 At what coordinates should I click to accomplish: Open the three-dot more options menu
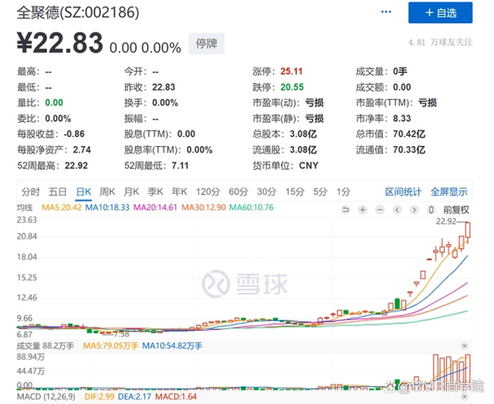click(386, 12)
